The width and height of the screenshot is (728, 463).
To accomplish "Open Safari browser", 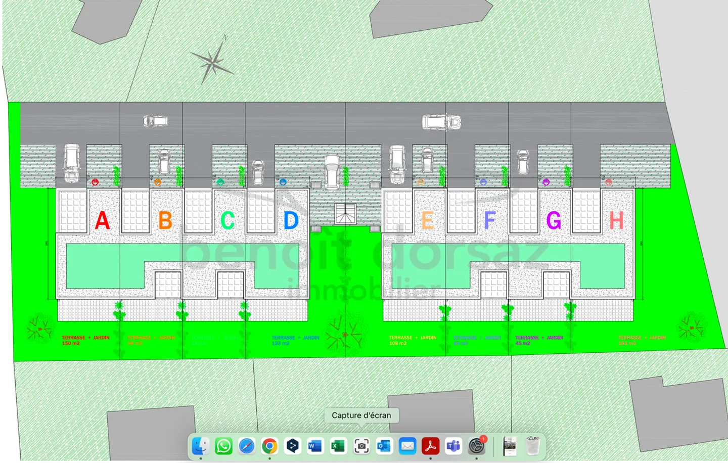I will pyautogui.click(x=246, y=446).
